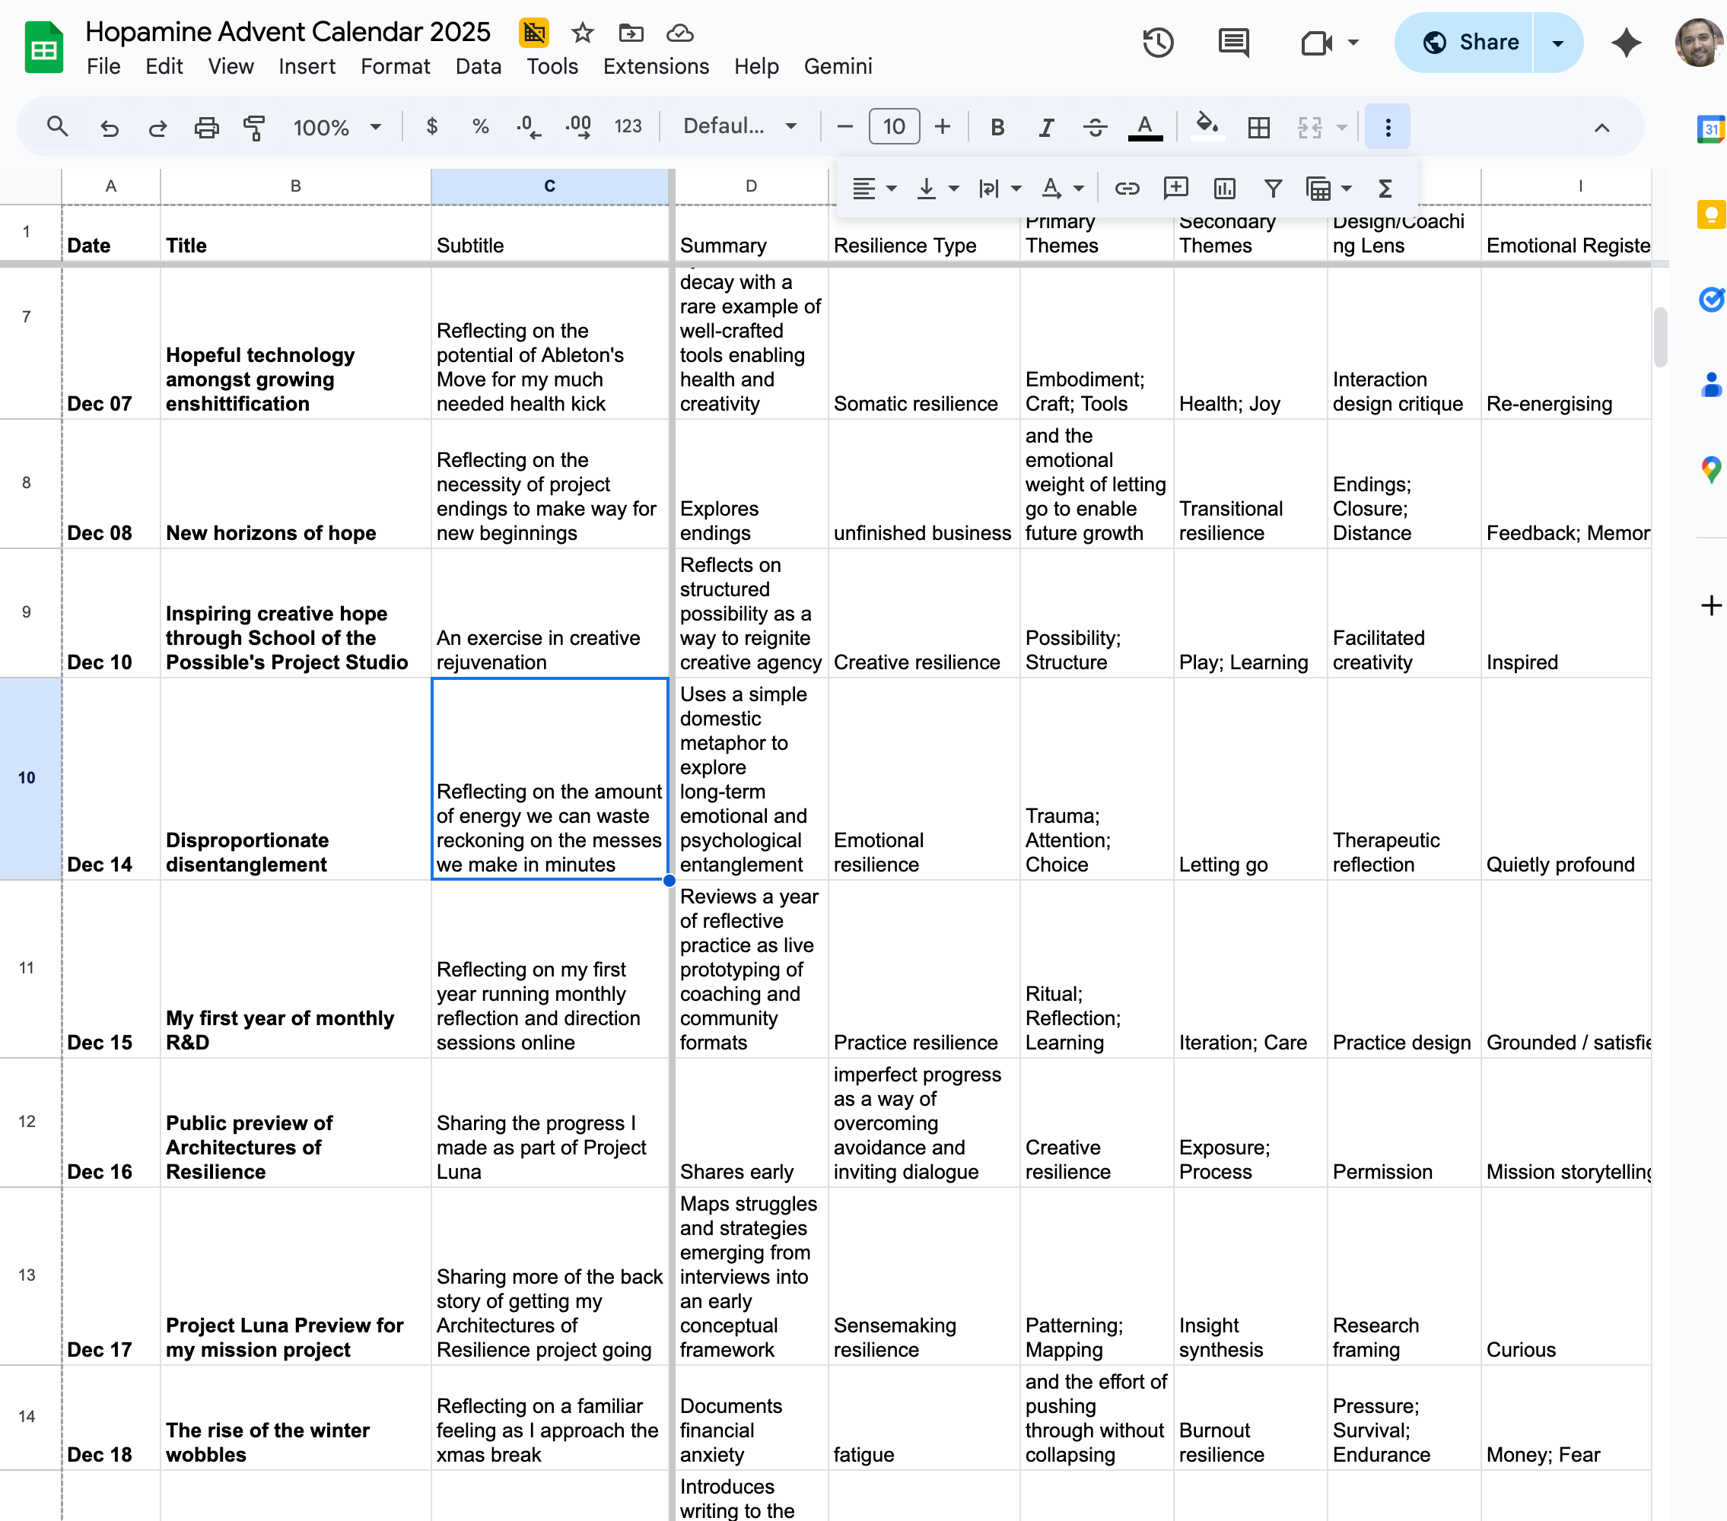Open the functions sigma icon
The image size is (1727, 1521).
pos(1385,189)
